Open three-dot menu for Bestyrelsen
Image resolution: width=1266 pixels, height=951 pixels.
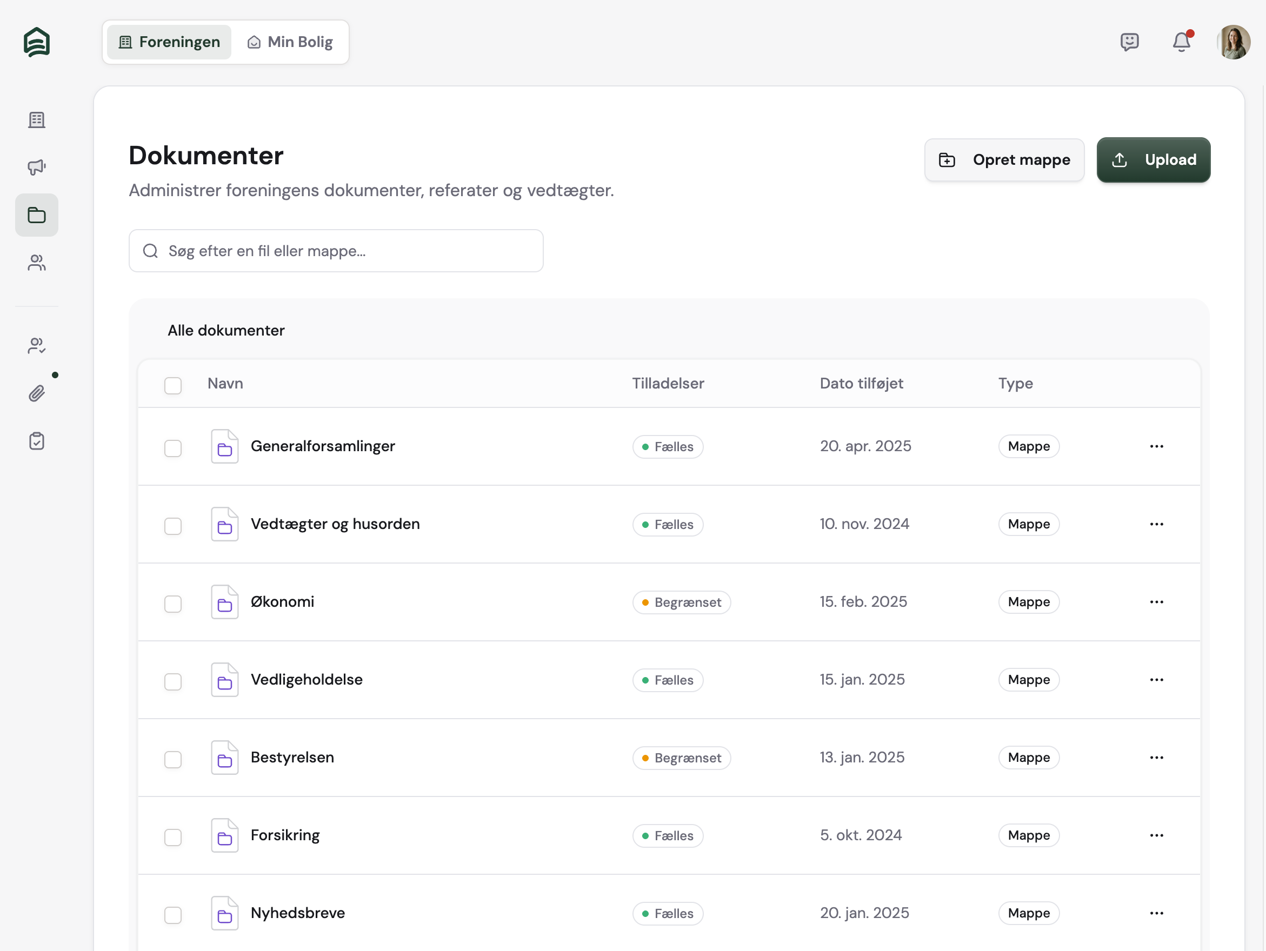pyautogui.click(x=1156, y=757)
